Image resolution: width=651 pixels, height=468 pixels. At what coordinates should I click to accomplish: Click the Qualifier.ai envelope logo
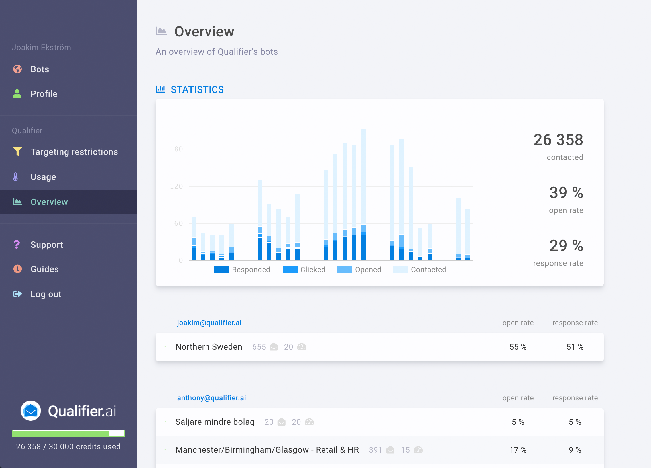[x=31, y=411]
